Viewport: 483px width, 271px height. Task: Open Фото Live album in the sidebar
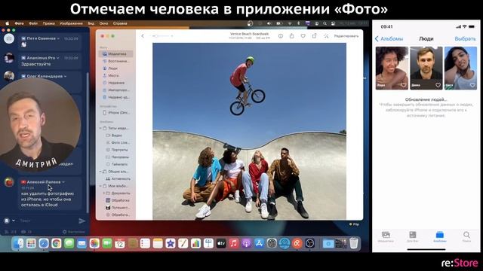coord(118,142)
